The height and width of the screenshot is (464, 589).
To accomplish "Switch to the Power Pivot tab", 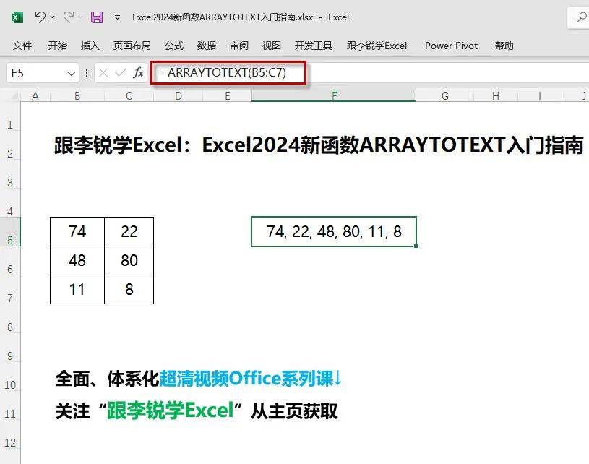I will pyautogui.click(x=451, y=46).
